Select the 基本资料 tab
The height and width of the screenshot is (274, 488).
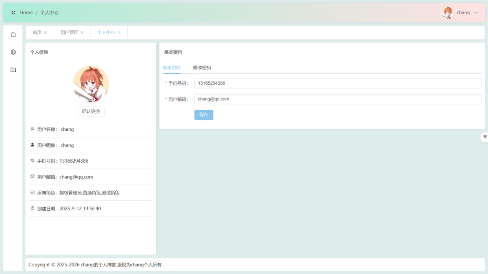[x=172, y=68]
